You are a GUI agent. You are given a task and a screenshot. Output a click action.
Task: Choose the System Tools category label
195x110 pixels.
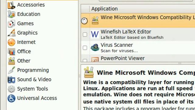point(33,89)
